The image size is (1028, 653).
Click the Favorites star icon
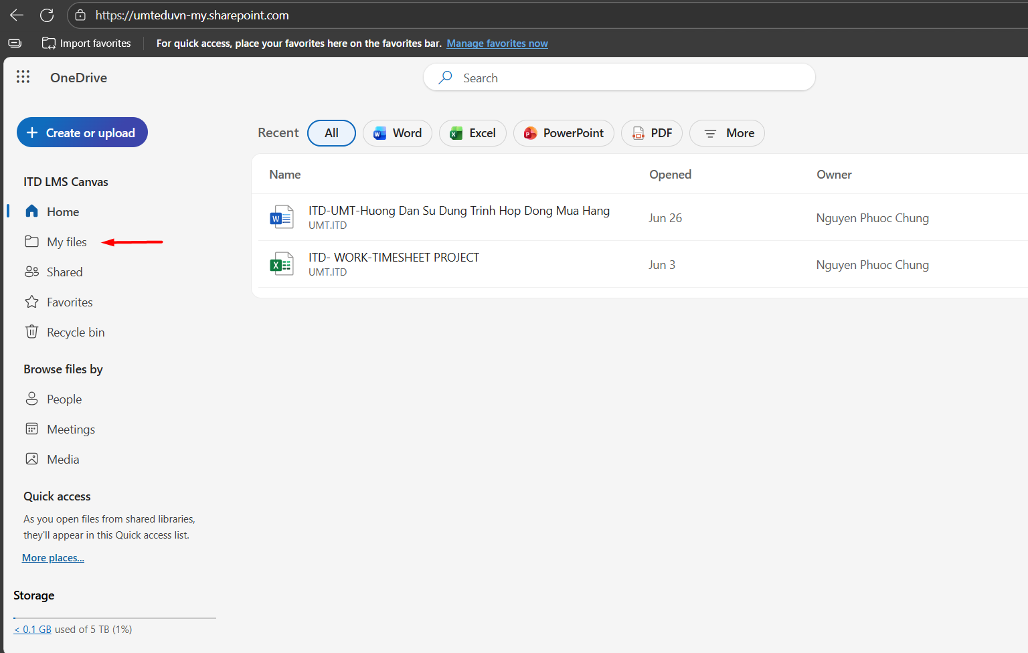point(31,302)
